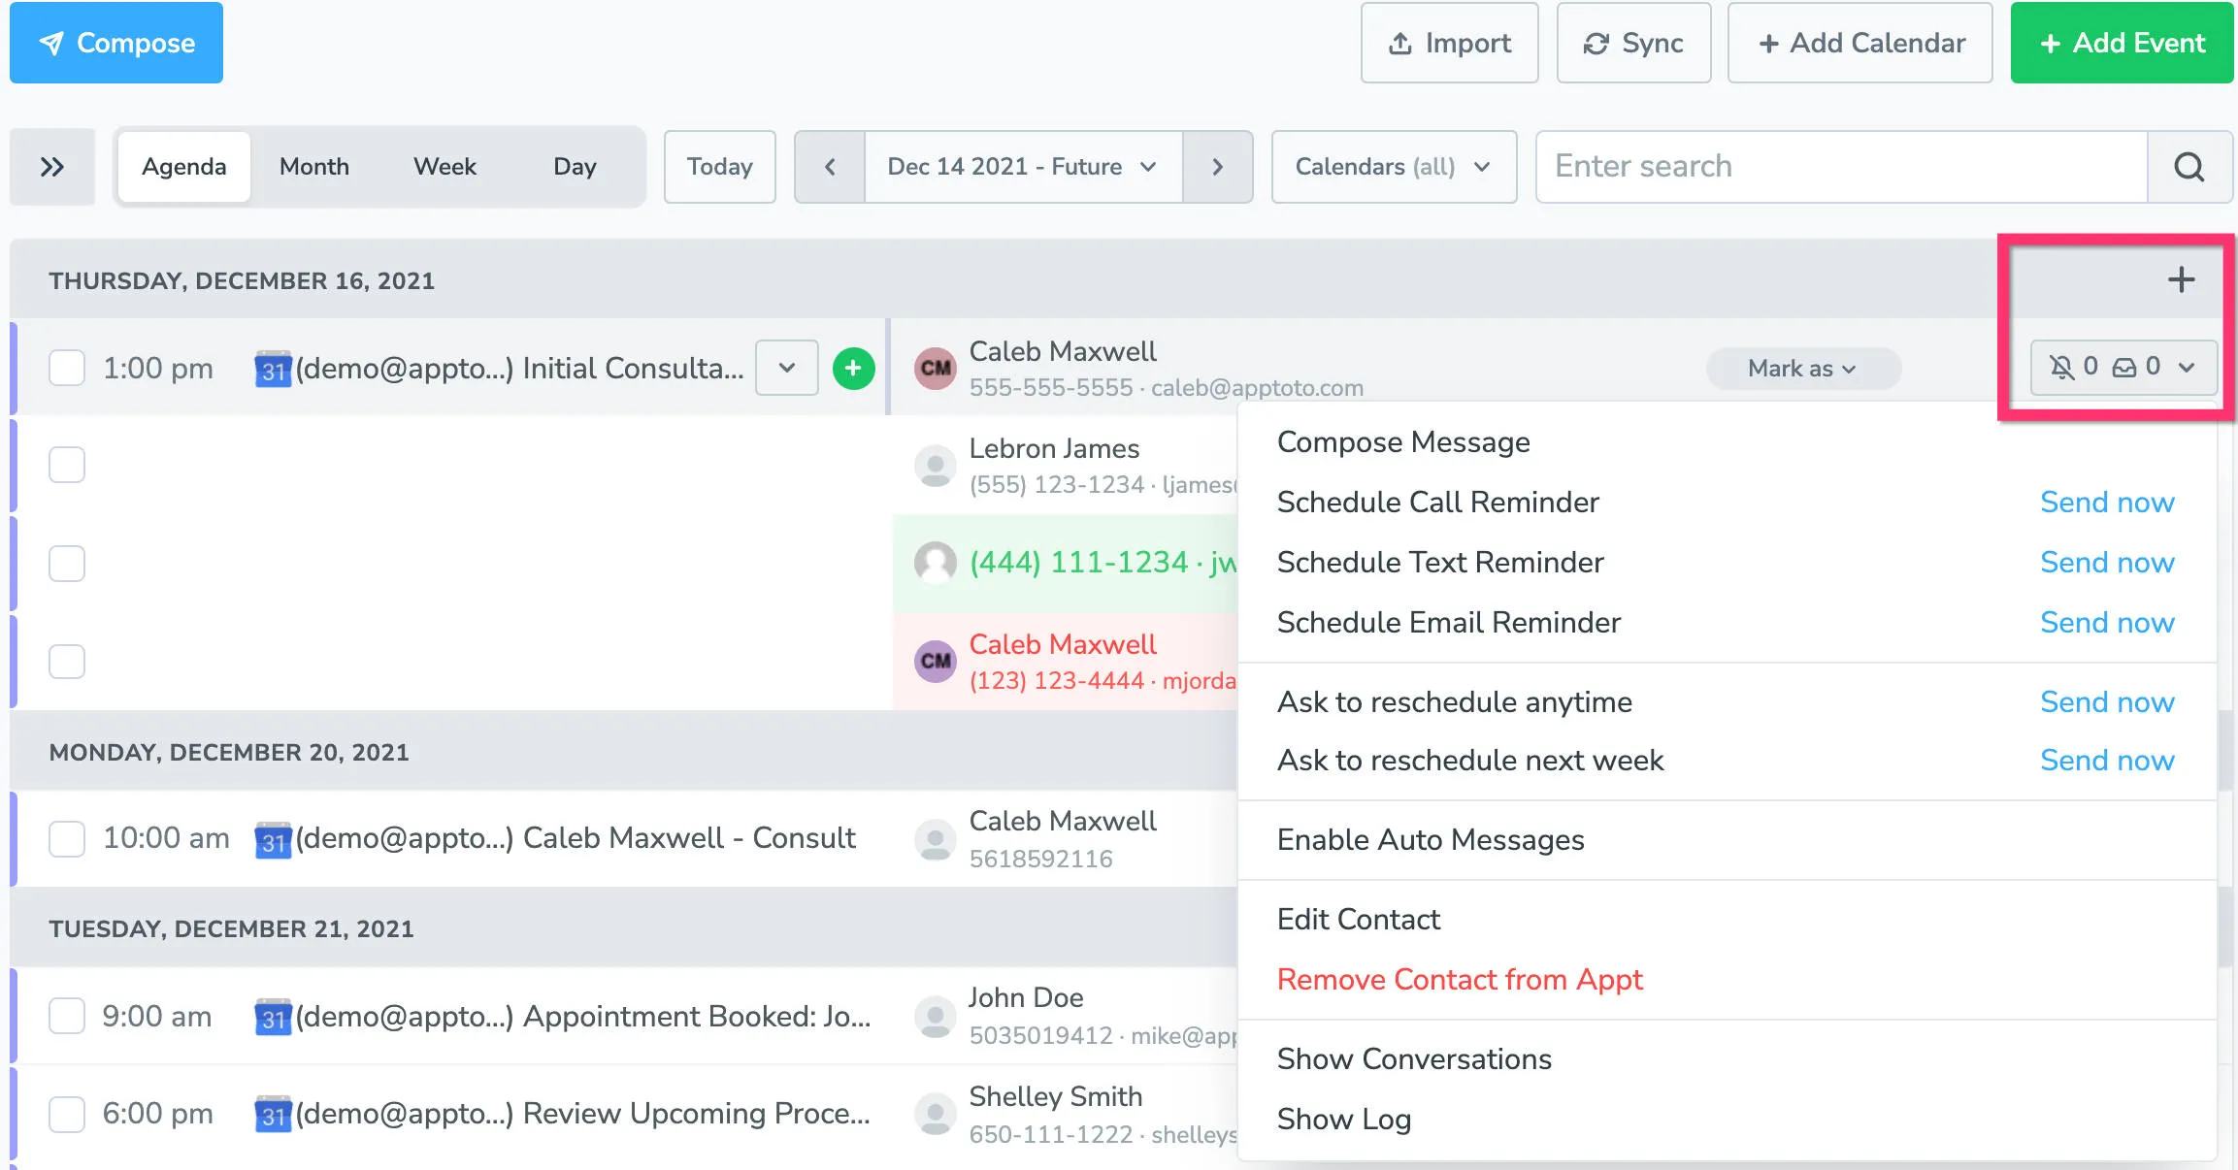Click the muted notification bell icon
2238x1170 pixels.
tap(2059, 367)
